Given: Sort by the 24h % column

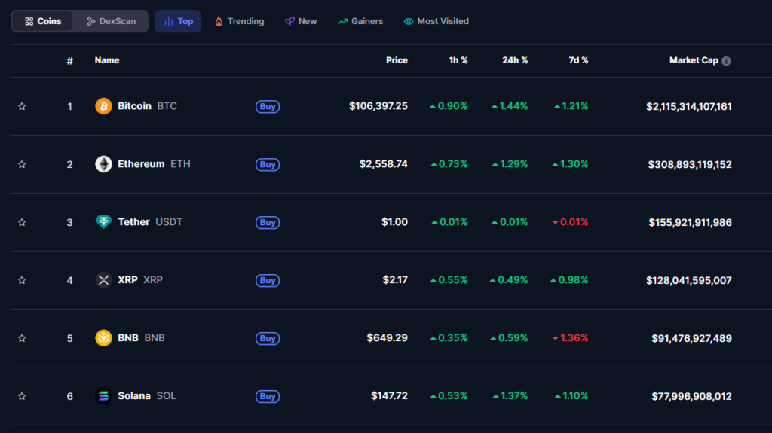Looking at the screenshot, I should [515, 60].
